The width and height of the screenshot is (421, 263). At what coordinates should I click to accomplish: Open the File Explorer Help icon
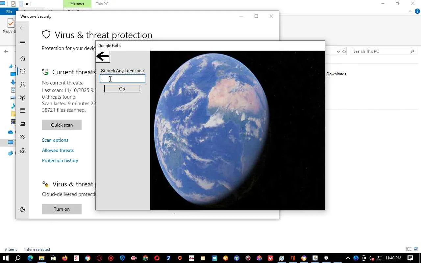click(x=417, y=11)
